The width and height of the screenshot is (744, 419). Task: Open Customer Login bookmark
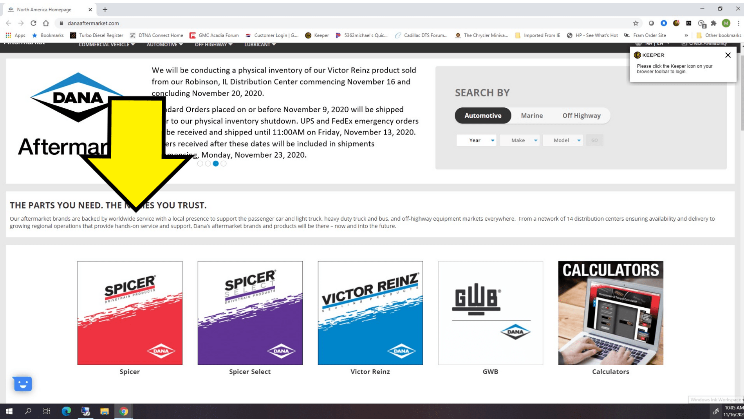272,35
